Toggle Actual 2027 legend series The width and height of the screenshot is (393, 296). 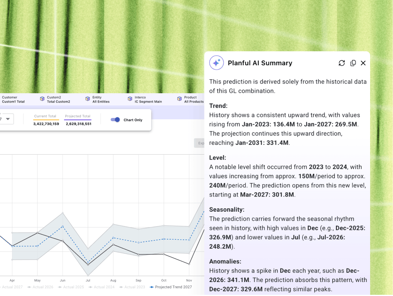[11, 287]
